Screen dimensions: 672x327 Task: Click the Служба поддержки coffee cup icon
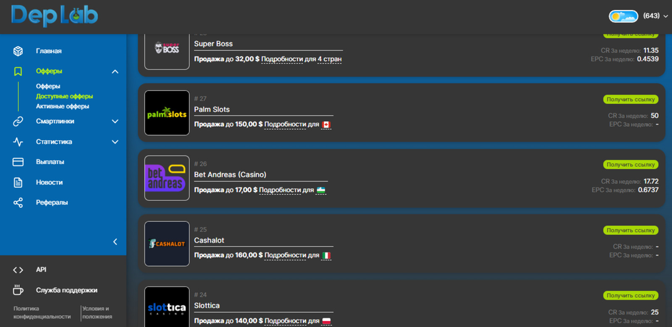18,290
